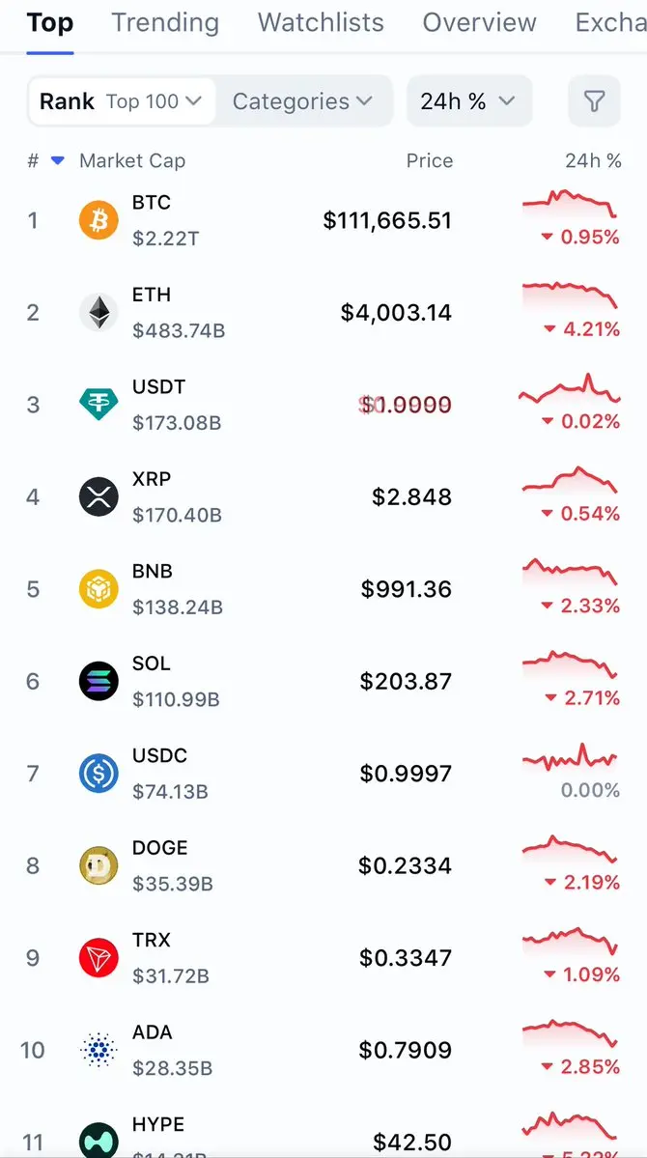Viewport: 647px width, 1158px height.
Task: Open BTC 24h sparkline chart
Action: pos(569,205)
